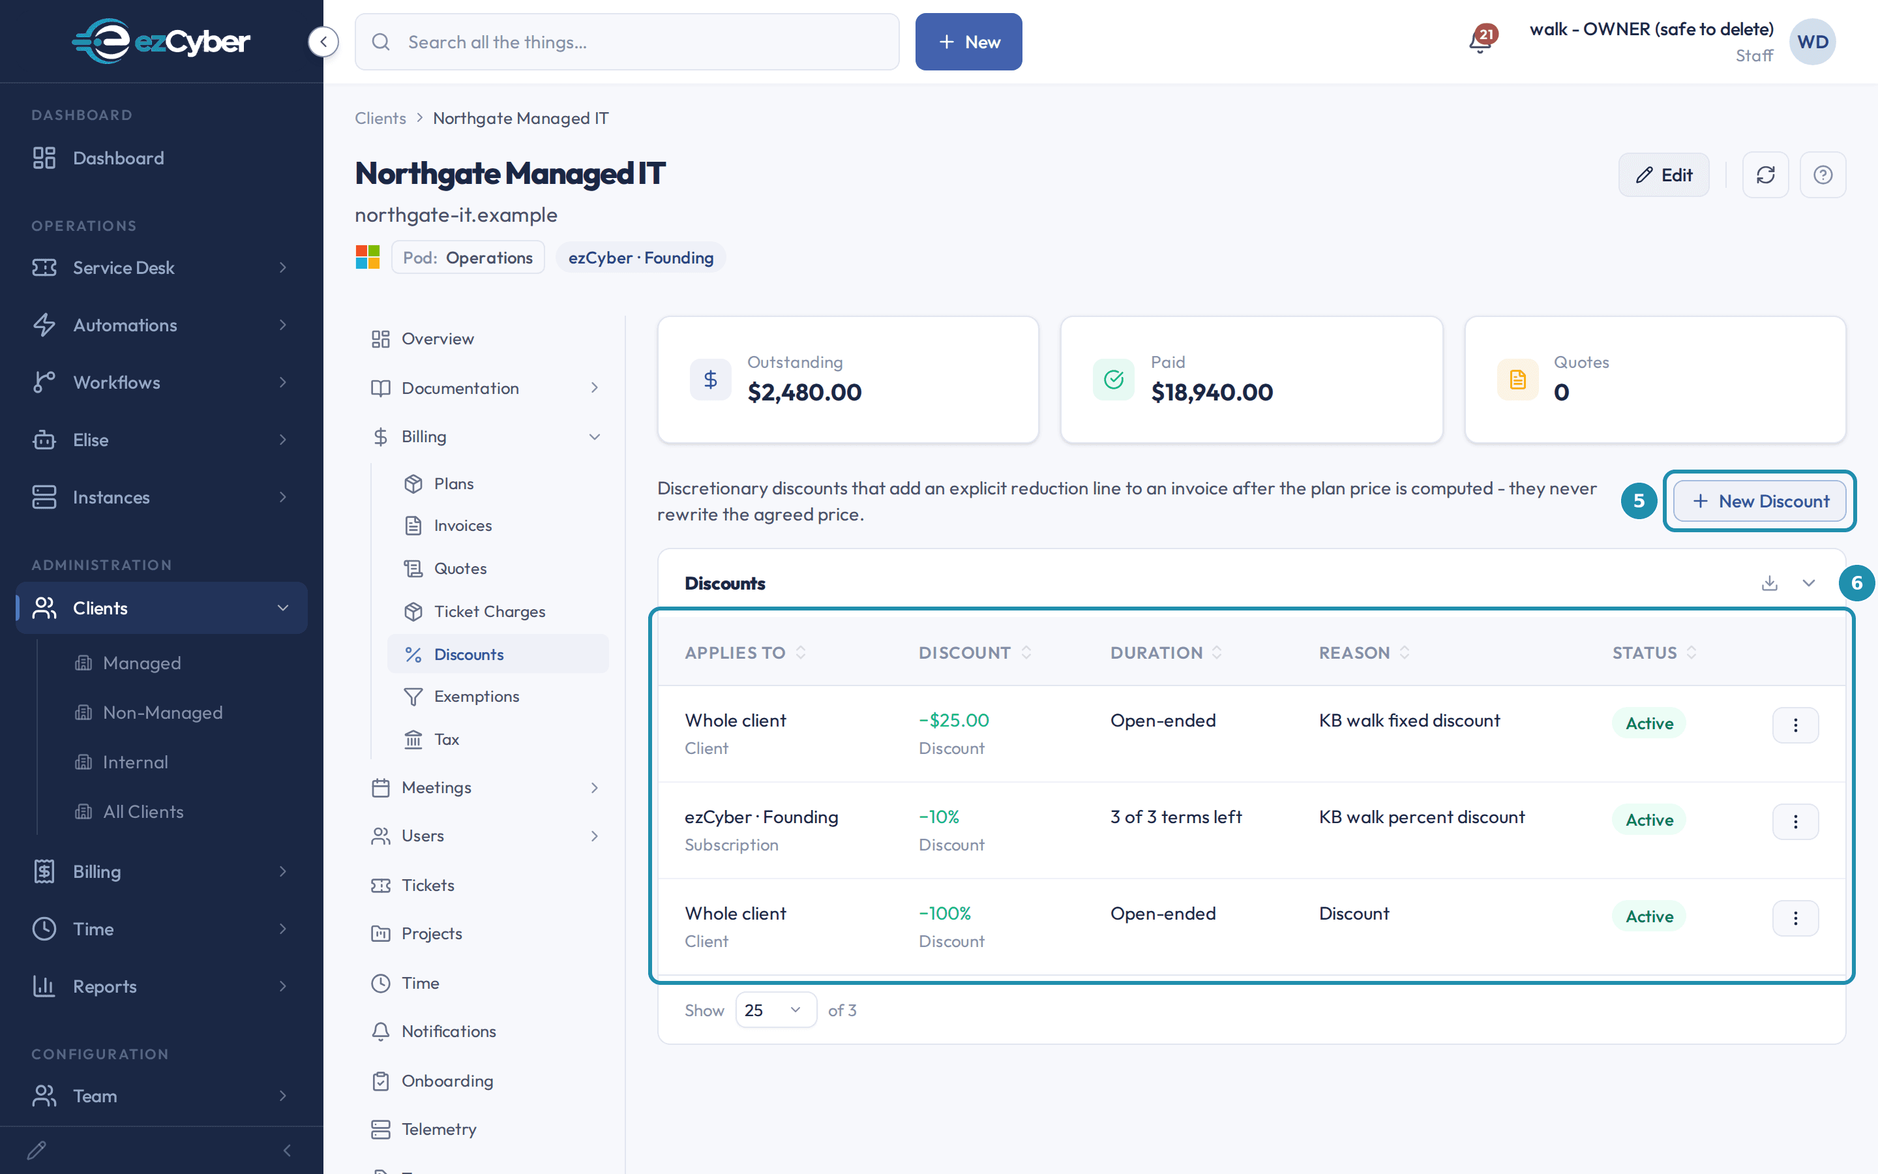Expand the Automations sidebar section
The width and height of the screenshot is (1878, 1174).
162,325
